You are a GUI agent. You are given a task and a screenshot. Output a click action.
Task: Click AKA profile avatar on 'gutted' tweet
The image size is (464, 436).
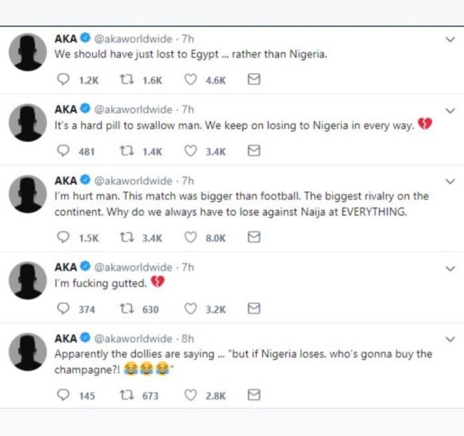click(28, 280)
